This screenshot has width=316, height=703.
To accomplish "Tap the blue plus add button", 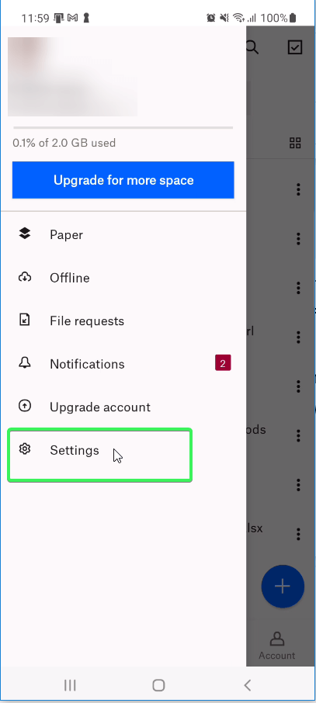I will (x=283, y=586).
